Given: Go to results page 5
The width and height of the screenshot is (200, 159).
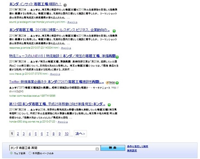Looking at the screenshot, I should pos(36,134).
